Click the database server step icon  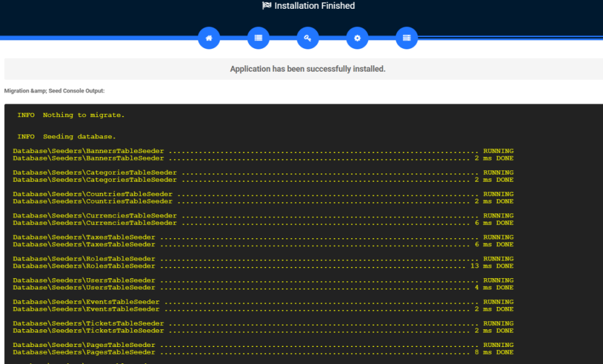click(x=406, y=38)
